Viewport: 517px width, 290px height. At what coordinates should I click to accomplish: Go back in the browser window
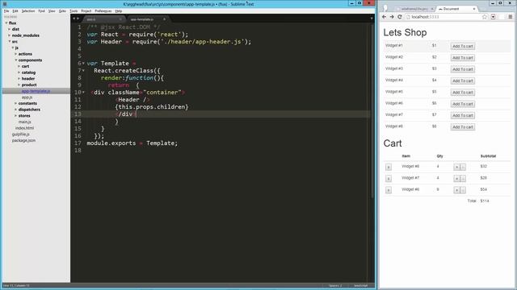tap(385, 17)
